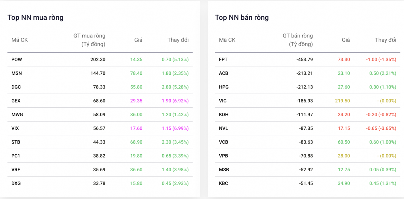Click MWG price 86.00
404x199 pixels.
pyautogui.click(x=136, y=115)
